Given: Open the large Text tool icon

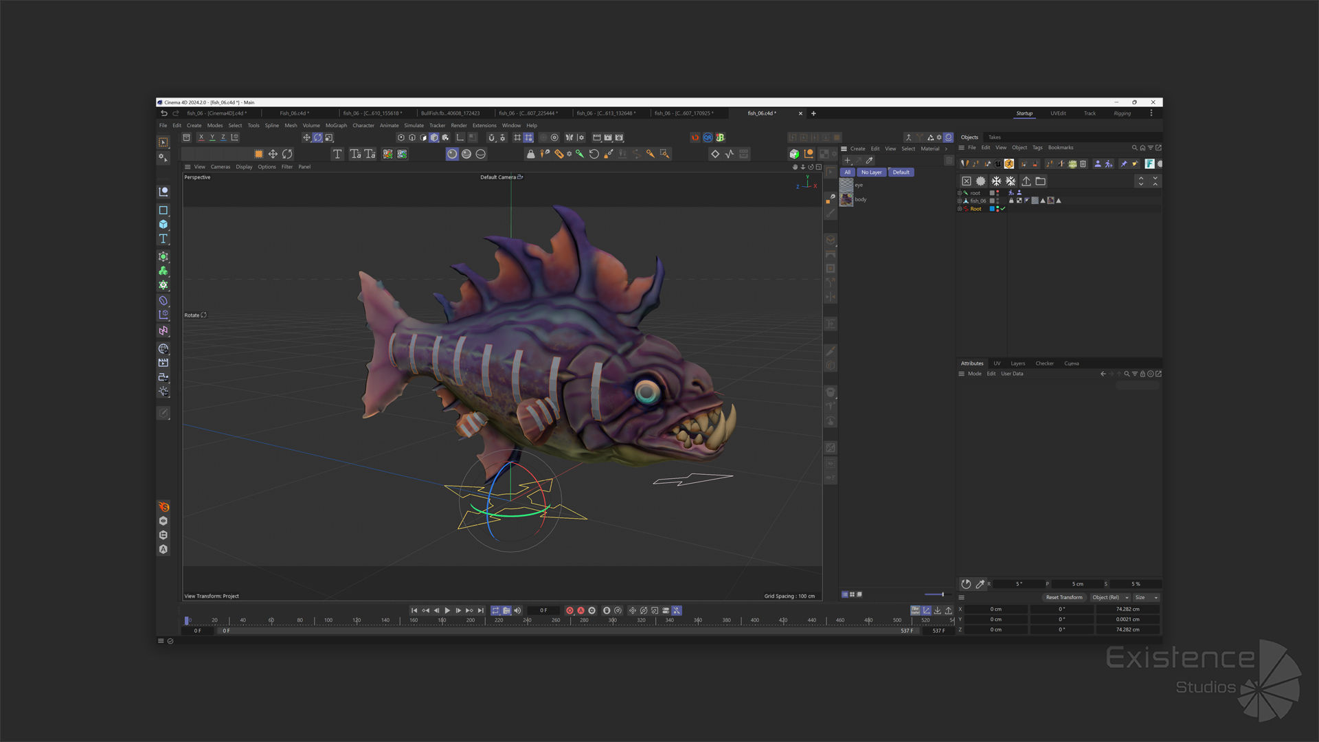Looking at the screenshot, I should (x=337, y=154).
